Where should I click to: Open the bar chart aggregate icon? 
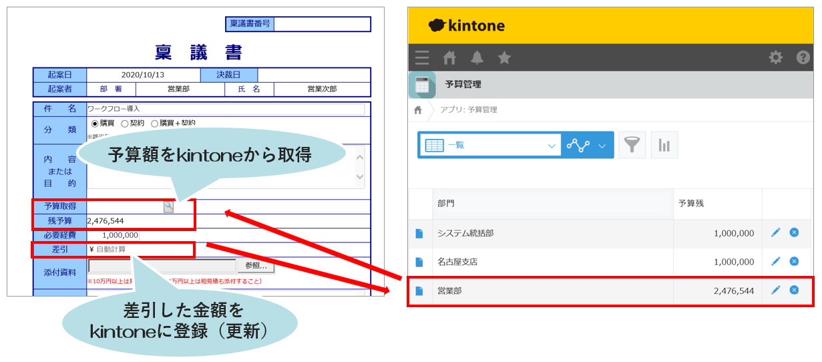[664, 145]
